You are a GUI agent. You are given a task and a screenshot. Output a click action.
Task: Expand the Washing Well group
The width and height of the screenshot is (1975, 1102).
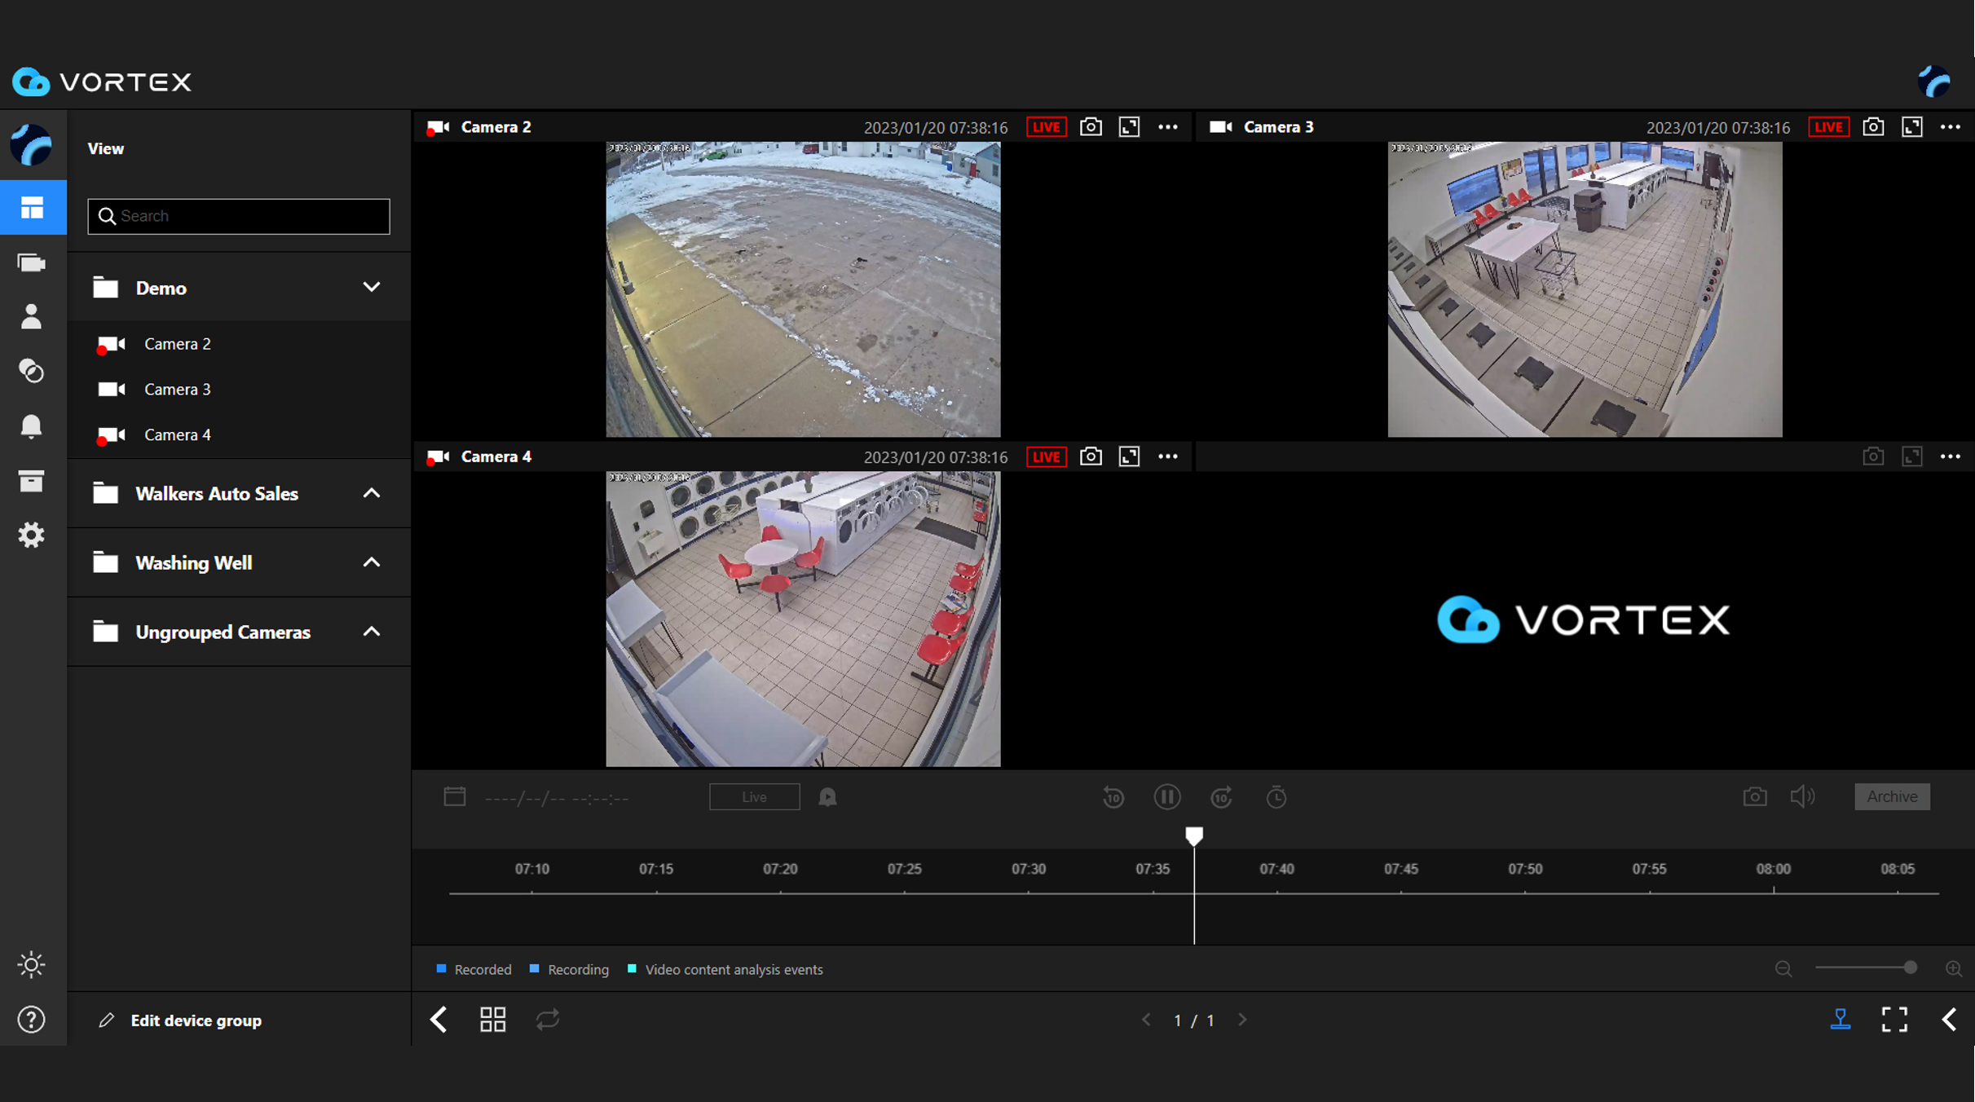click(371, 563)
